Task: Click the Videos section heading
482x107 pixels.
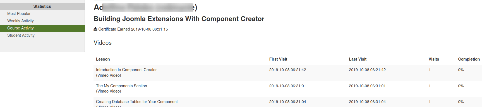Action: coord(103,43)
